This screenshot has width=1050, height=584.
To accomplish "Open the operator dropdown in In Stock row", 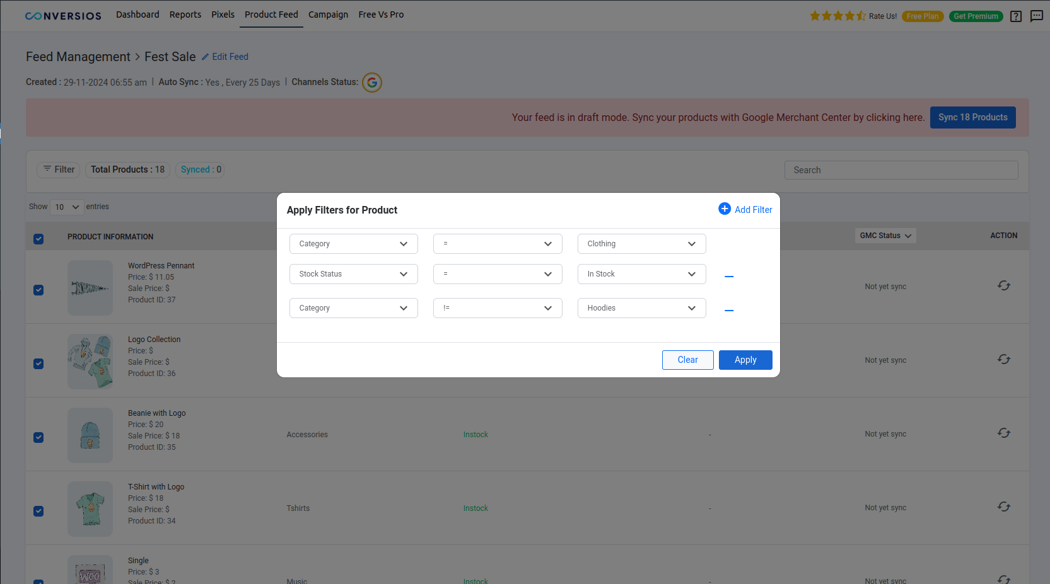I will [x=498, y=274].
